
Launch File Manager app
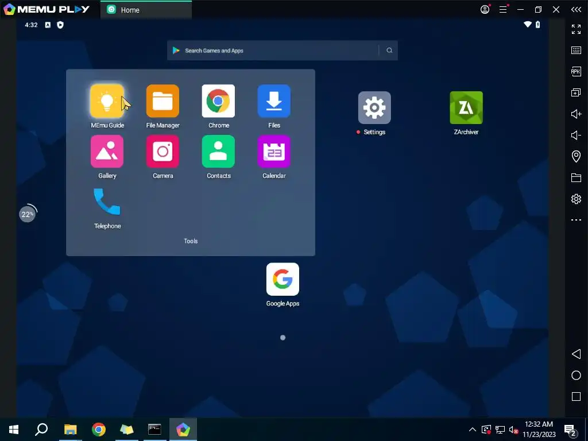point(163,101)
